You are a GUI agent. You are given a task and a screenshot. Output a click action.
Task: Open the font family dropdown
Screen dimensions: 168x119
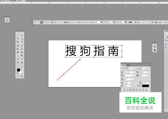(x=134, y=68)
